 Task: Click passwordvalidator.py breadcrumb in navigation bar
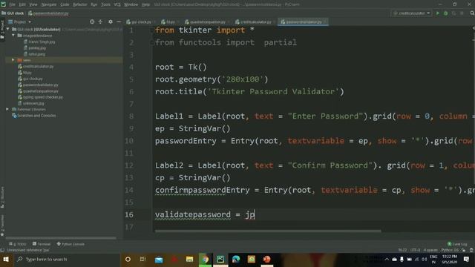[48, 13]
